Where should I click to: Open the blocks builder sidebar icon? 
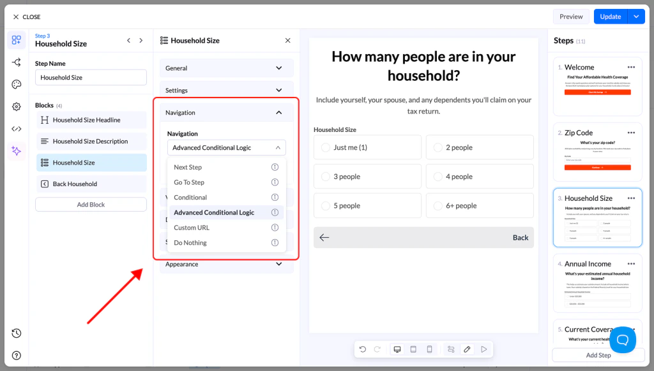(16, 40)
